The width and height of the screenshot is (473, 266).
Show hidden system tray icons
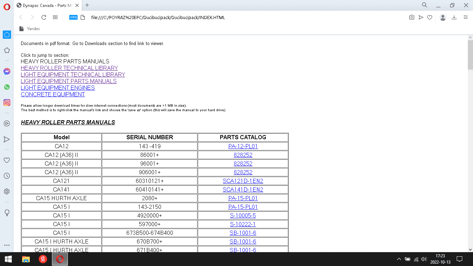click(399, 259)
